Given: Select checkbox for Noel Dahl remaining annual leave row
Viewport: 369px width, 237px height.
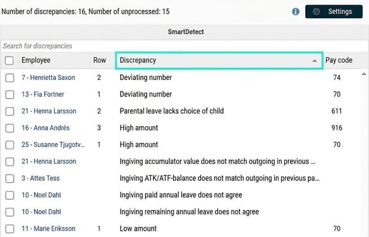Looking at the screenshot, I should (9, 212).
